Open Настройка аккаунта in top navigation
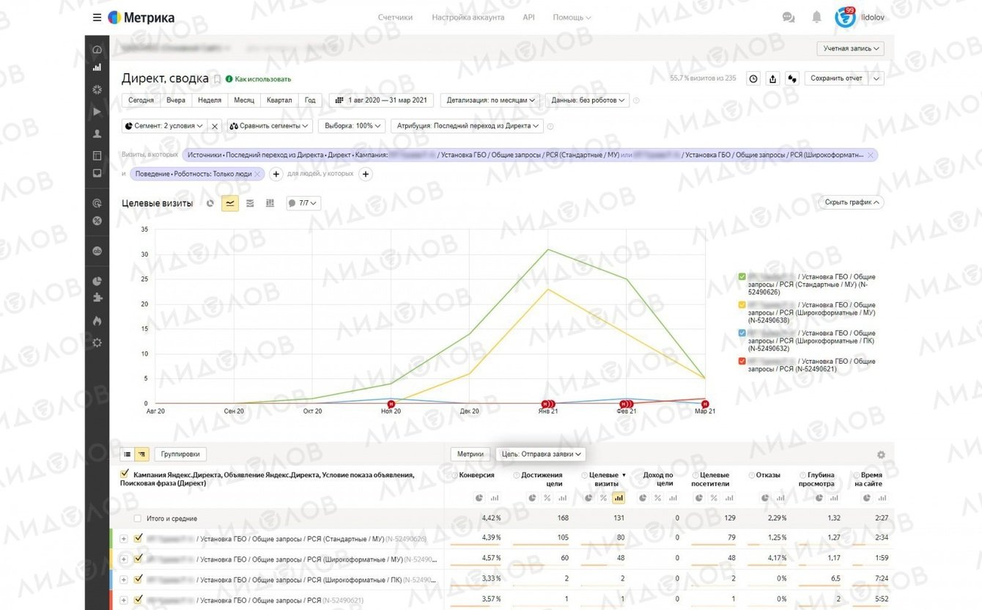This screenshot has height=610, width=982. click(468, 18)
